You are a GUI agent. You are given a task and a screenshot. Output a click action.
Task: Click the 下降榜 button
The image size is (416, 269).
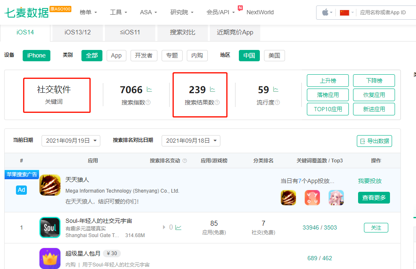point(374,81)
